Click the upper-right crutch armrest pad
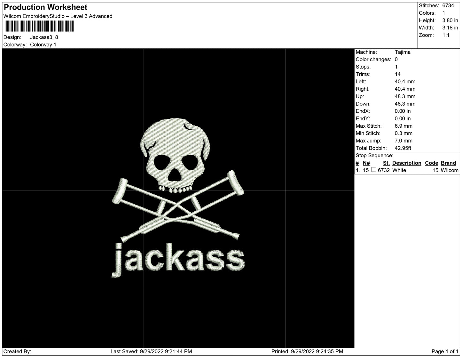Image resolution: width=462 pixels, height=356 pixels. (x=236, y=182)
